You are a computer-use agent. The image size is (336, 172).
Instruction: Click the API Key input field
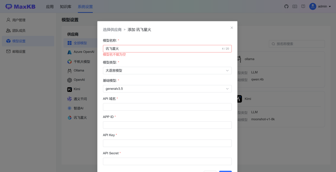point(167,143)
